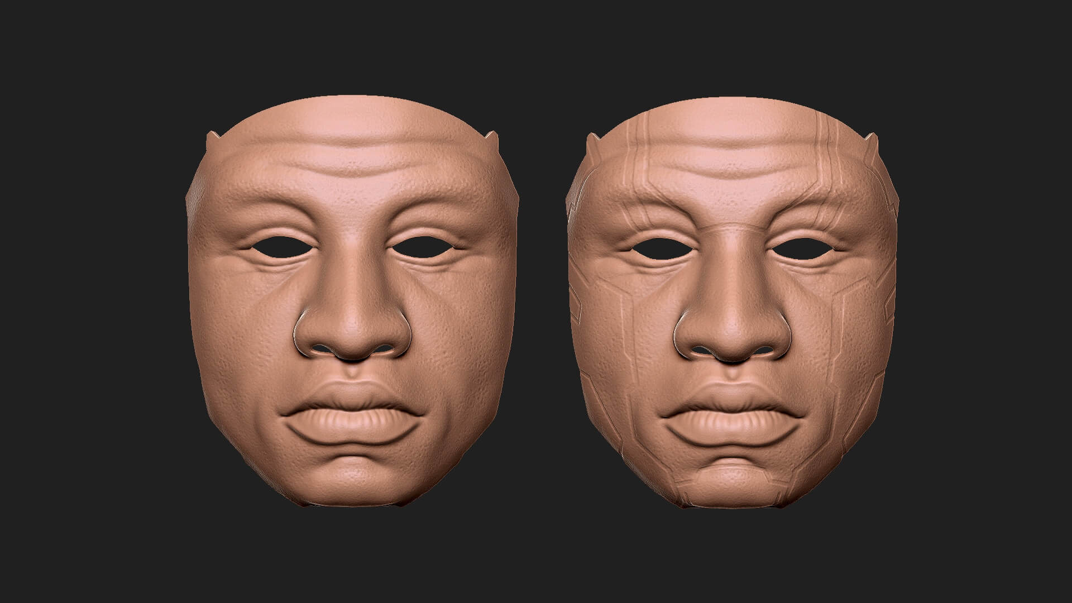Click left nostril opening of left mask
Image resolution: width=1072 pixels, height=603 pixels.
[320, 349]
